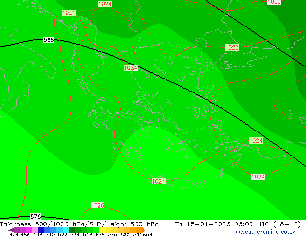Click the 'Thickness 500/1000 hPa/SLP/Height 500 hPa' title
Screen dimensions: 306x236
(79, 224)
